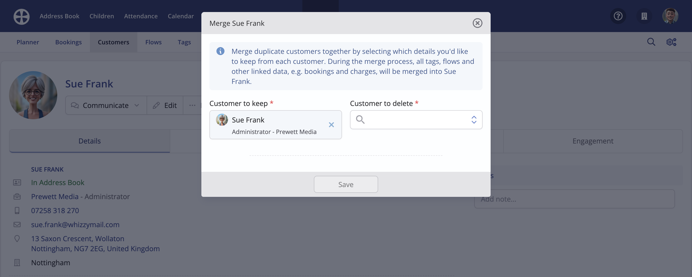Click the search magnifier icon in subnav
The height and width of the screenshot is (277, 692).
point(651,42)
